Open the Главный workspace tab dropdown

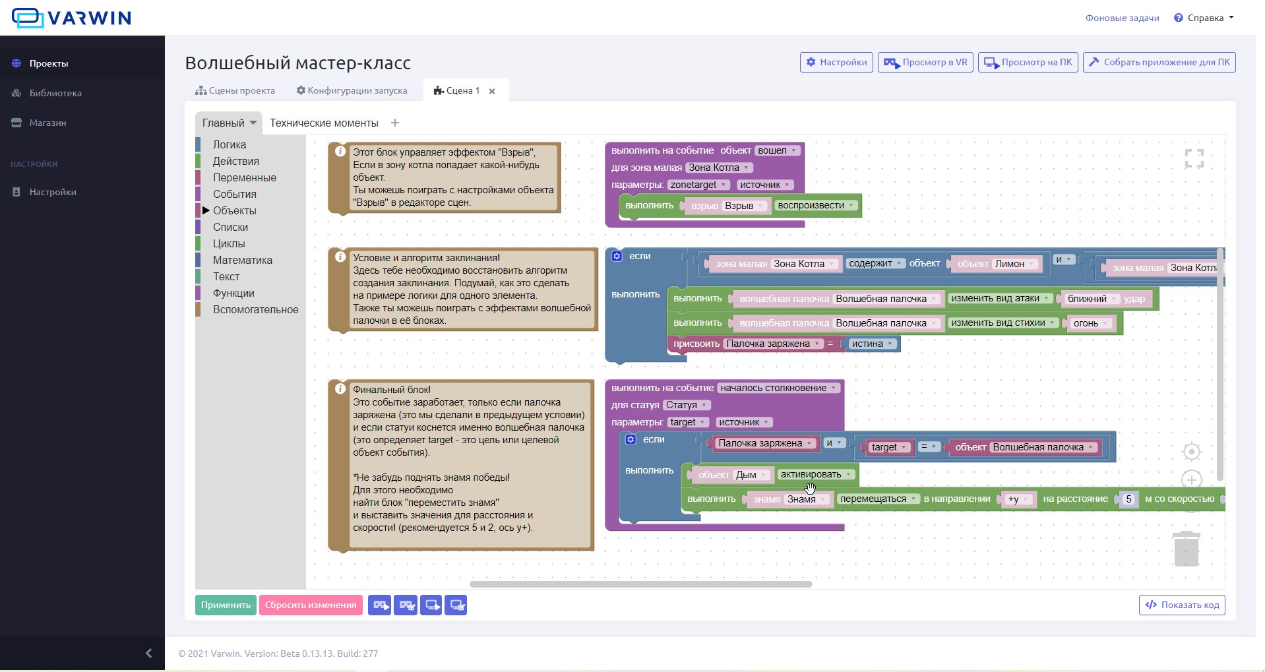tap(253, 123)
